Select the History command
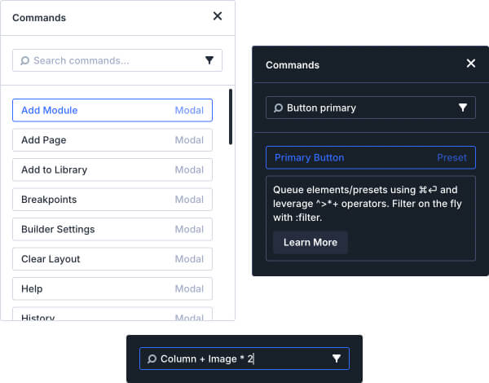The height and width of the screenshot is (383, 489). coord(112,314)
